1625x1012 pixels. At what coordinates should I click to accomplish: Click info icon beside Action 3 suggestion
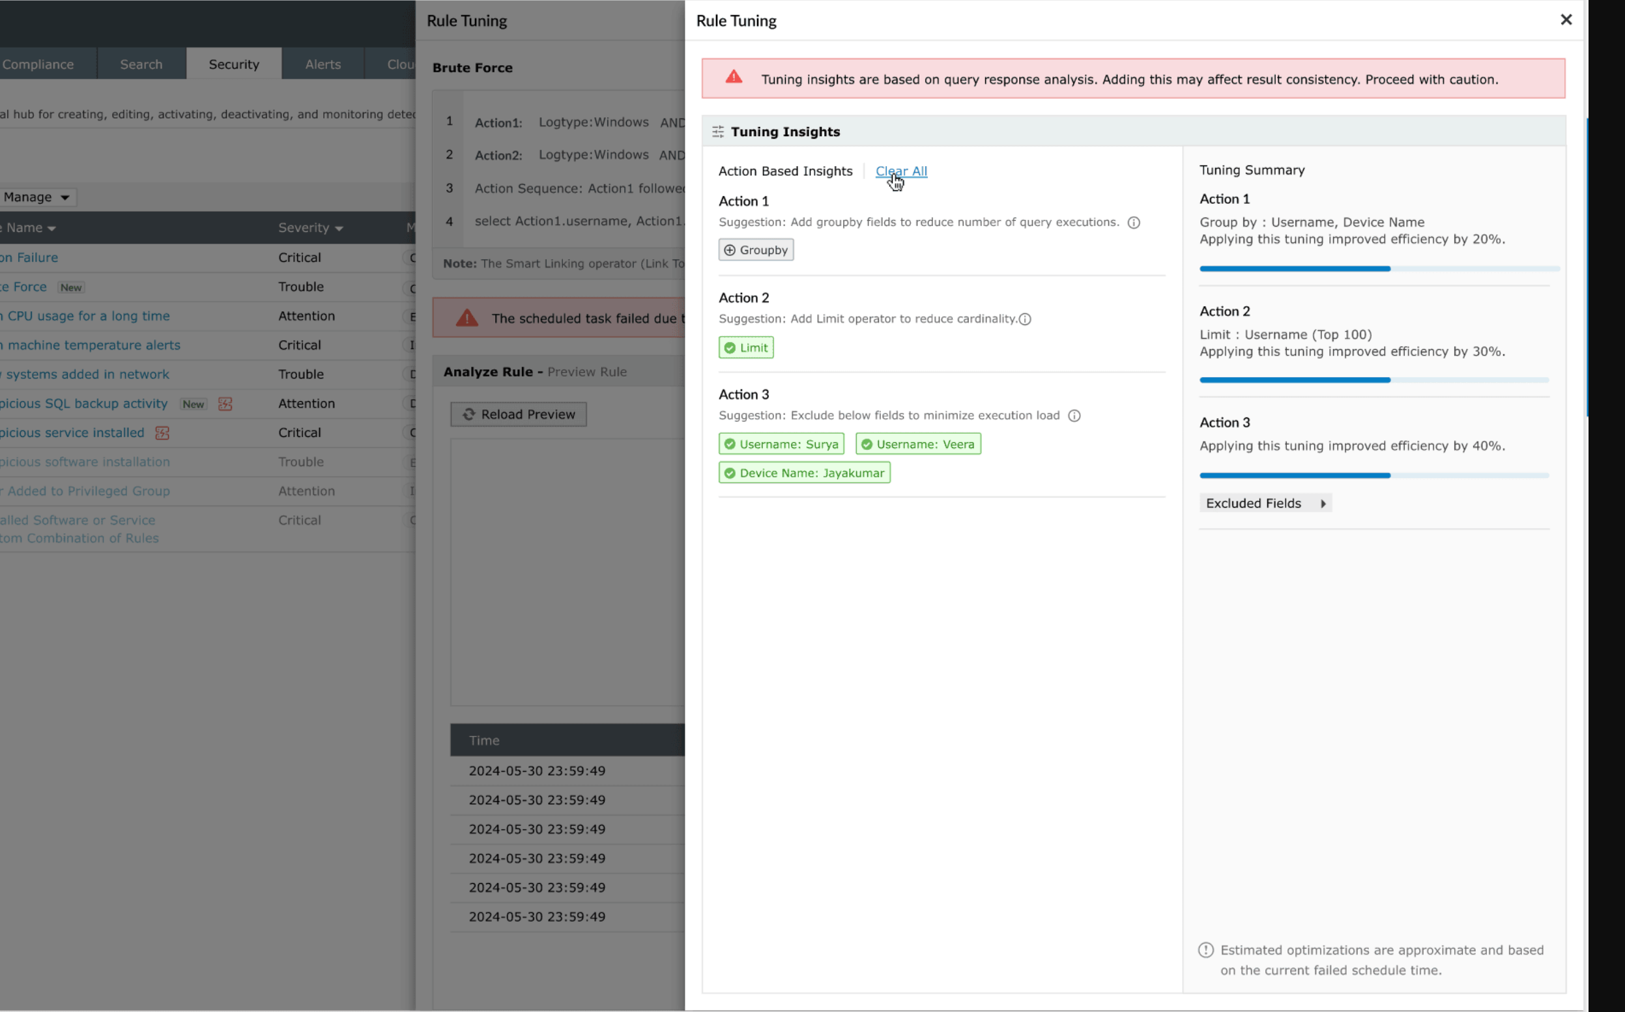coord(1074,415)
